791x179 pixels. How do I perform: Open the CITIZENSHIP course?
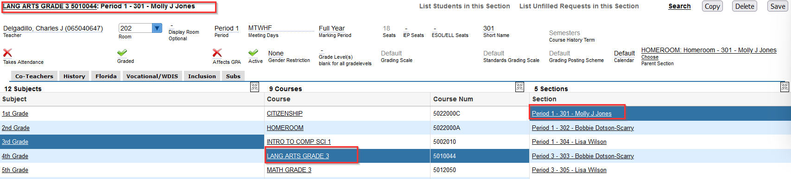pyautogui.click(x=285, y=113)
